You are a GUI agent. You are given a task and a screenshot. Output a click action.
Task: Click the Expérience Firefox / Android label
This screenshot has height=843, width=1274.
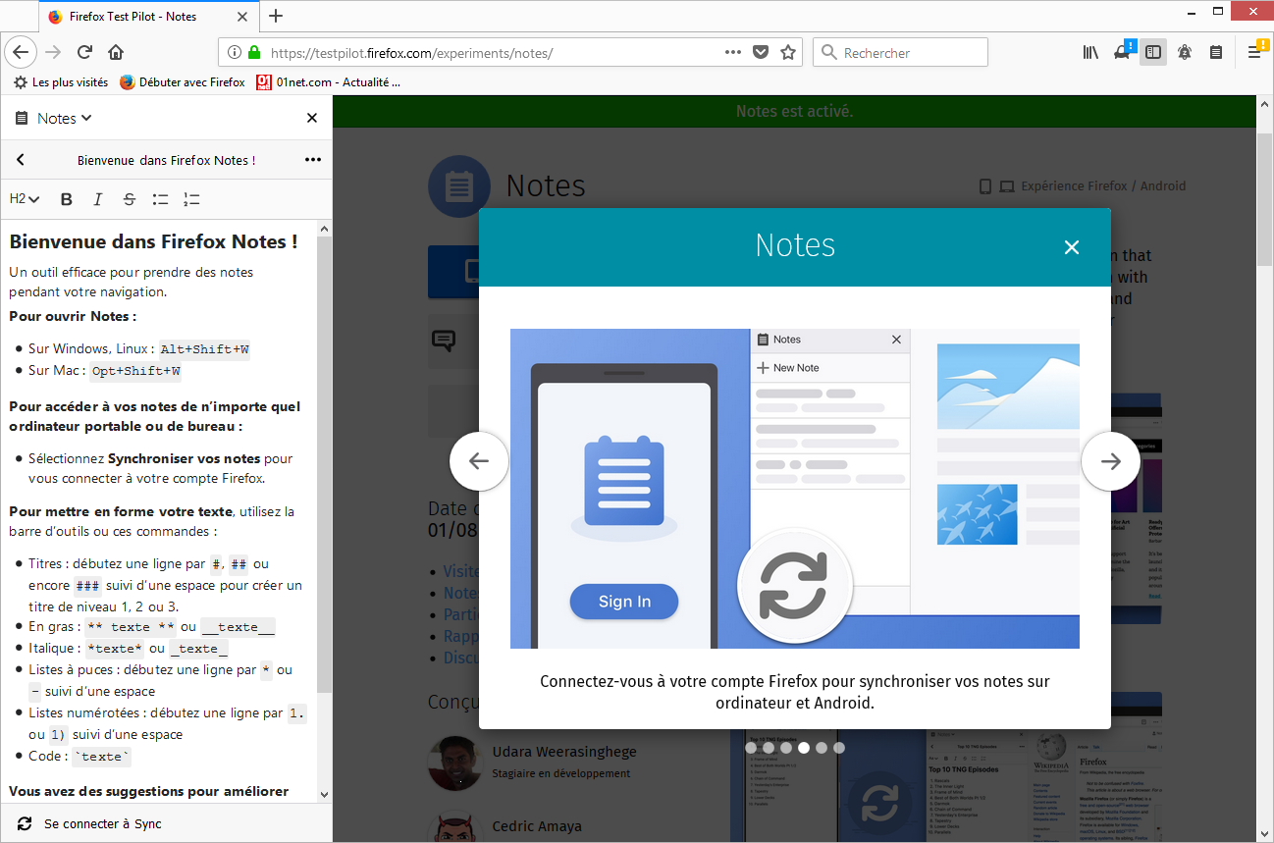click(x=1103, y=186)
